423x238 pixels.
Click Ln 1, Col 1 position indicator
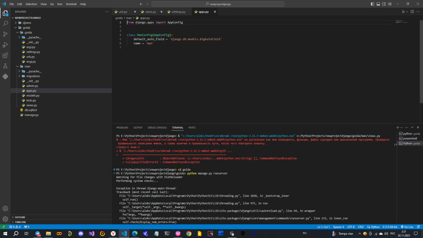coord(324,227)
